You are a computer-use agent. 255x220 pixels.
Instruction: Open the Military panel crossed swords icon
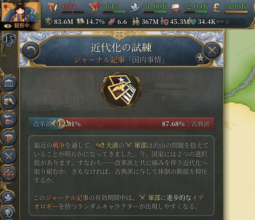9,156
